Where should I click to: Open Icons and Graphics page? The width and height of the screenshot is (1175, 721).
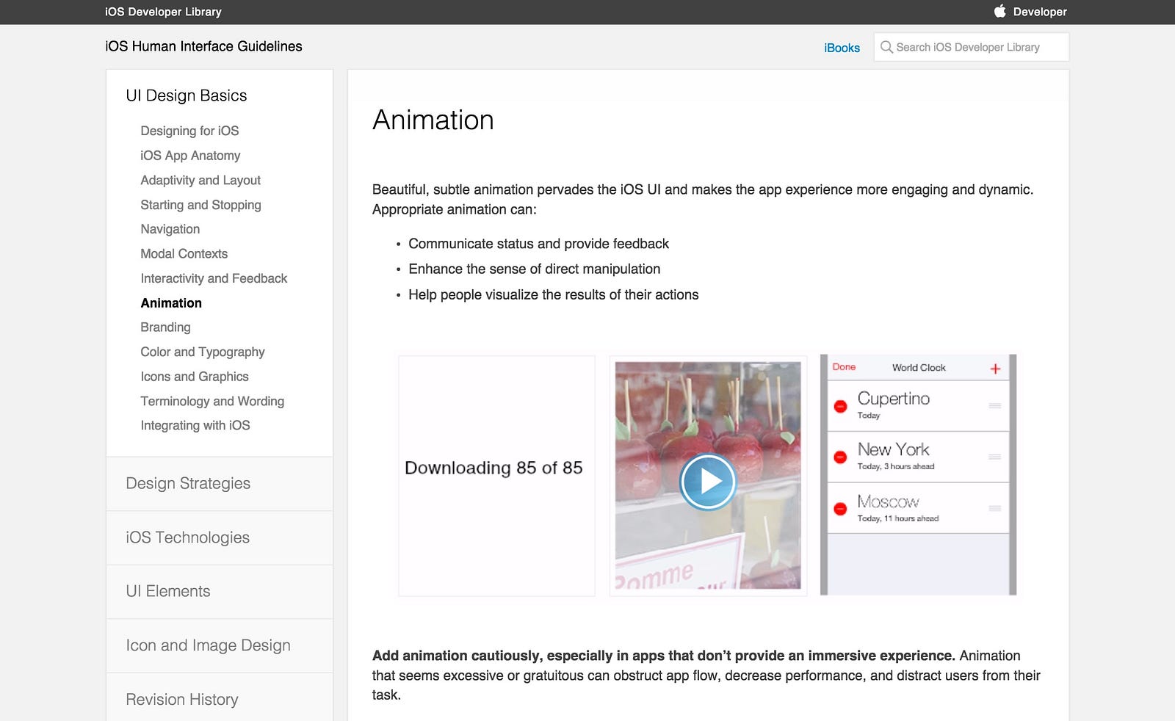tap(195, 377)
